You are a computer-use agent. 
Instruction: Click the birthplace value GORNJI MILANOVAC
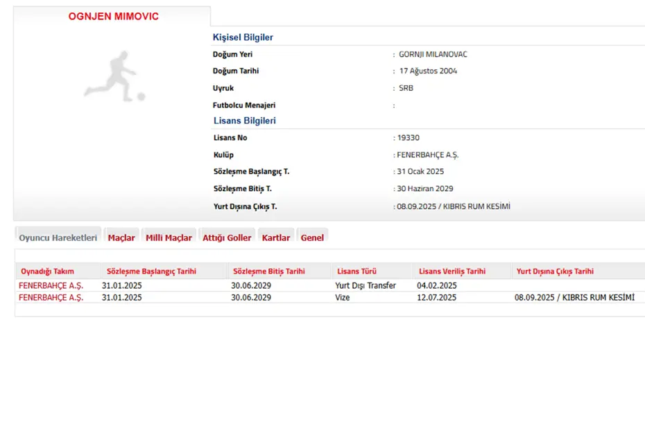[433, 54]
